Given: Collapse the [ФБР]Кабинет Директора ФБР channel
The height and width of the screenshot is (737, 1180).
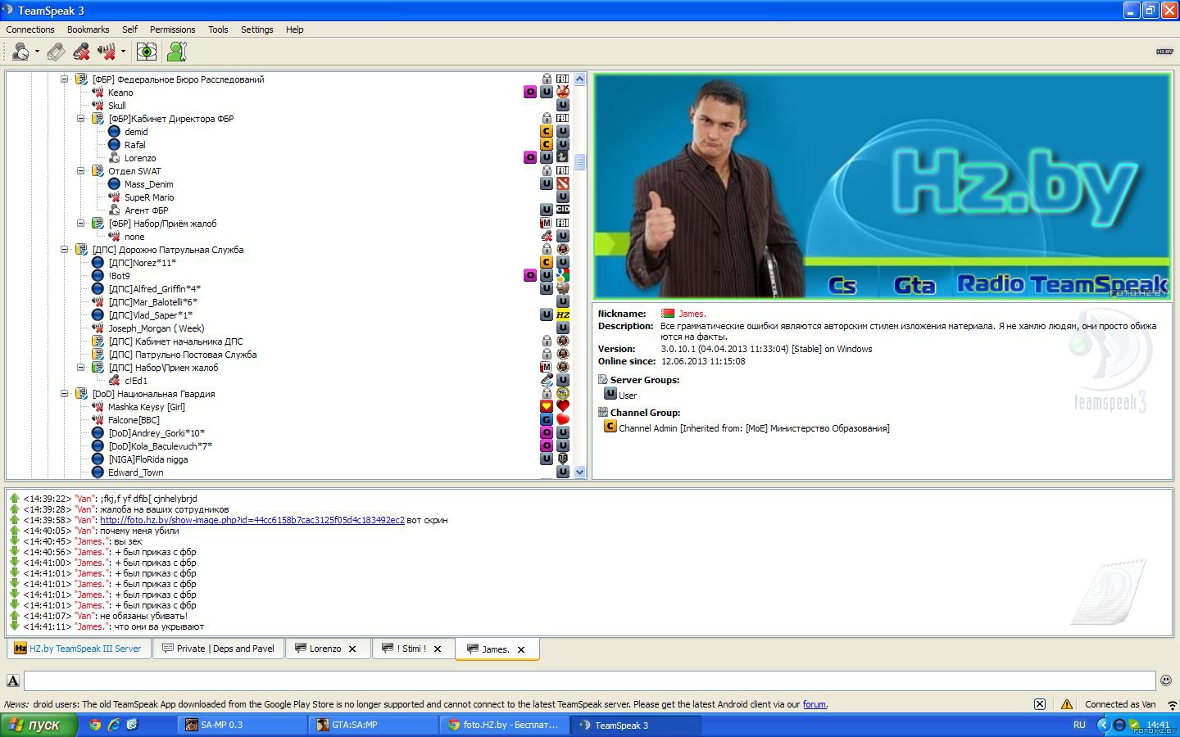Looking at the screenshot, I should (x=81, y=119).
